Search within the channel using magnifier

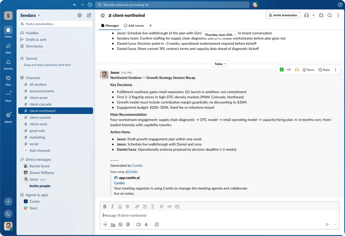tap(330, 15)
